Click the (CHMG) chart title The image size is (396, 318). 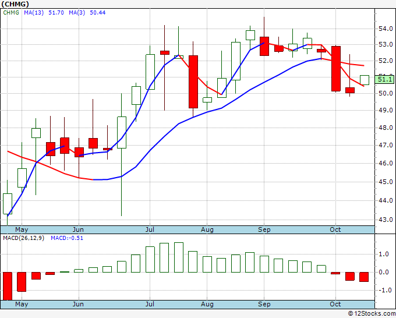point(15,4)
